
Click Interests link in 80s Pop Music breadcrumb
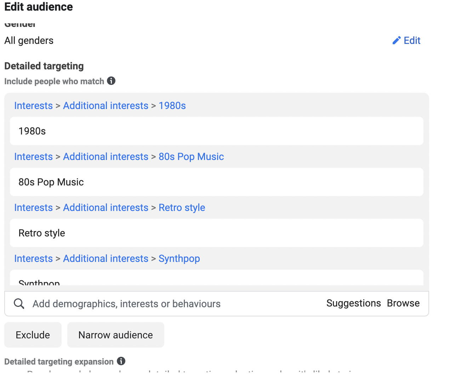tap(33, 157)
